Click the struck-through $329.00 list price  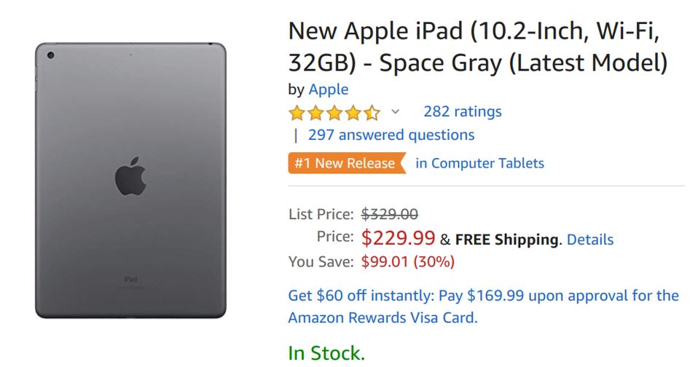point(390,215)
